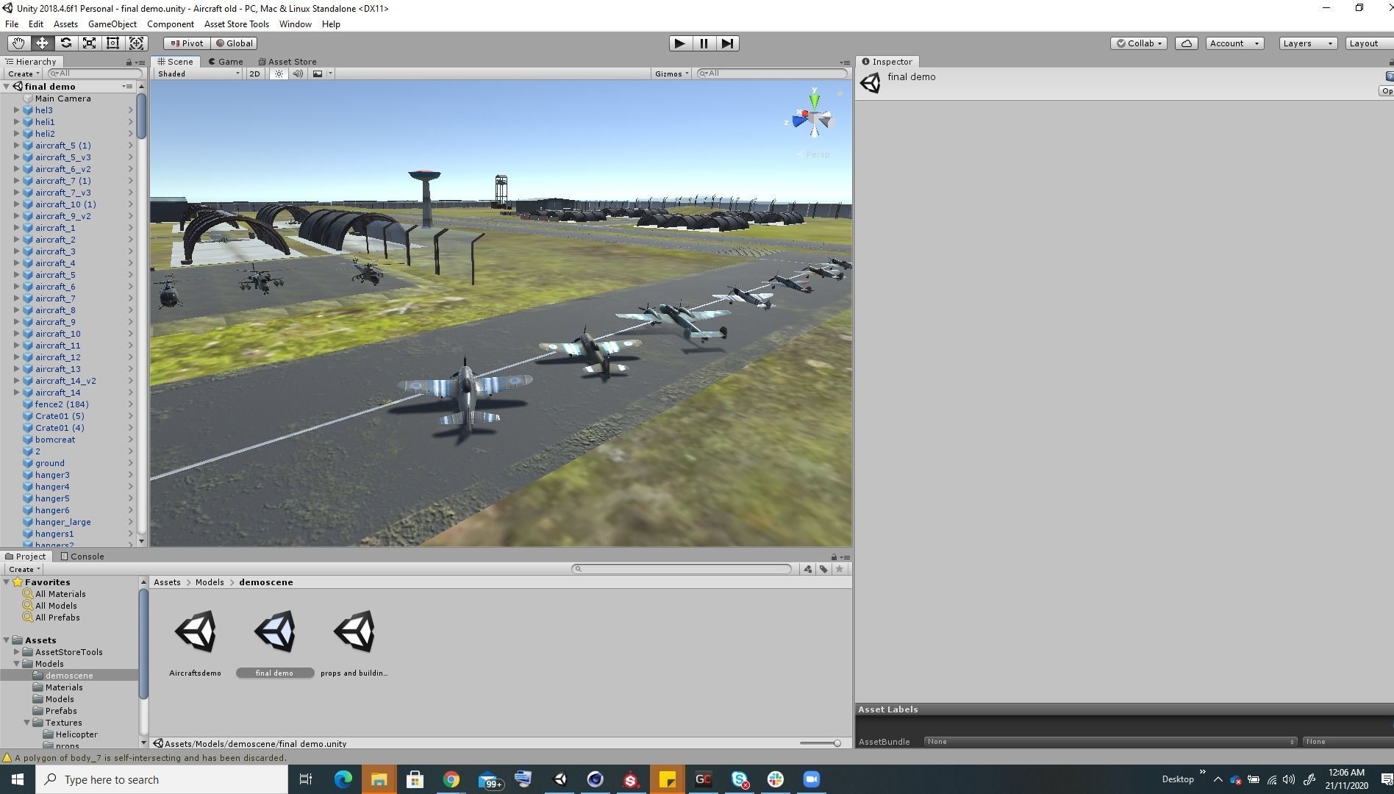Toggle scene lighting
Screen dimensions: 1394x794
(279, 74)
